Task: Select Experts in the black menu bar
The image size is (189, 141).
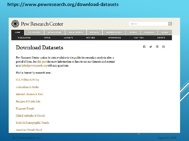Action: pos(161,38)
